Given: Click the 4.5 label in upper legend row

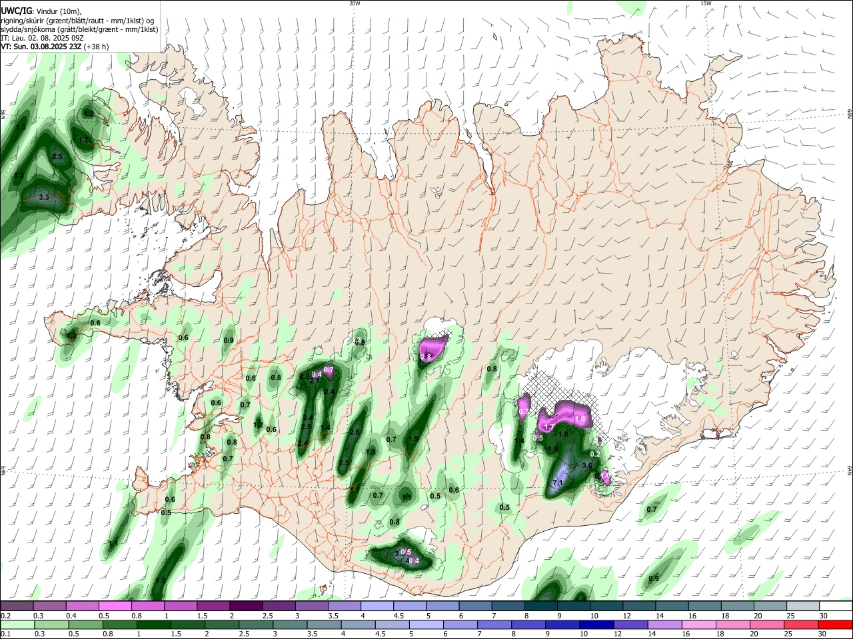Looking at the screenshot, I should pyautogui.click(x=399, y=616).
